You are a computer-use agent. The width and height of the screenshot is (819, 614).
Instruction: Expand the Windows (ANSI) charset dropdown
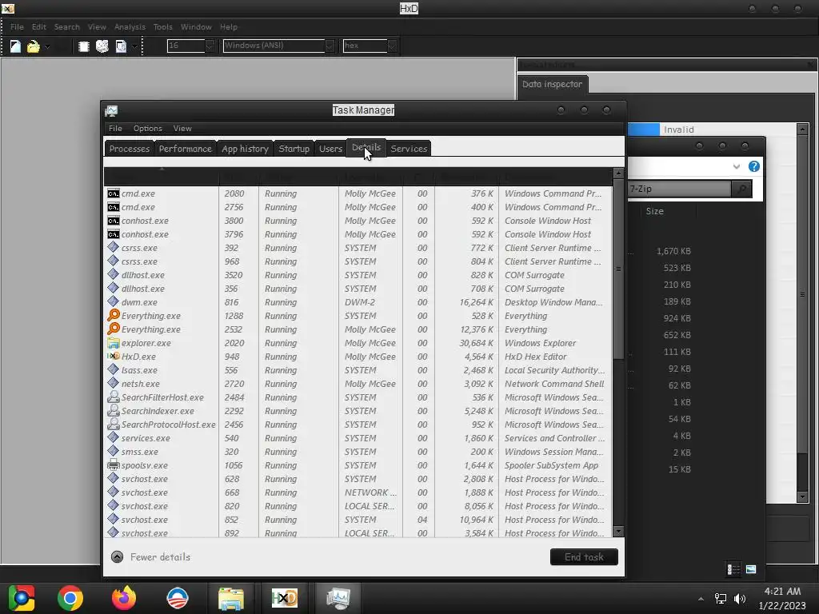330,46
